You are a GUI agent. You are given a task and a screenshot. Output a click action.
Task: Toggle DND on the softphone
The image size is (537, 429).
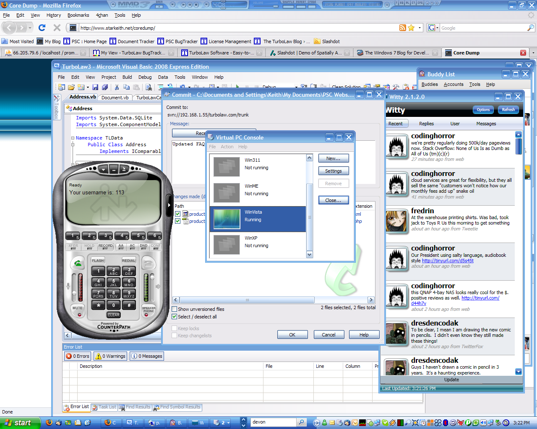pyautogui.click(x=143, y=246)
